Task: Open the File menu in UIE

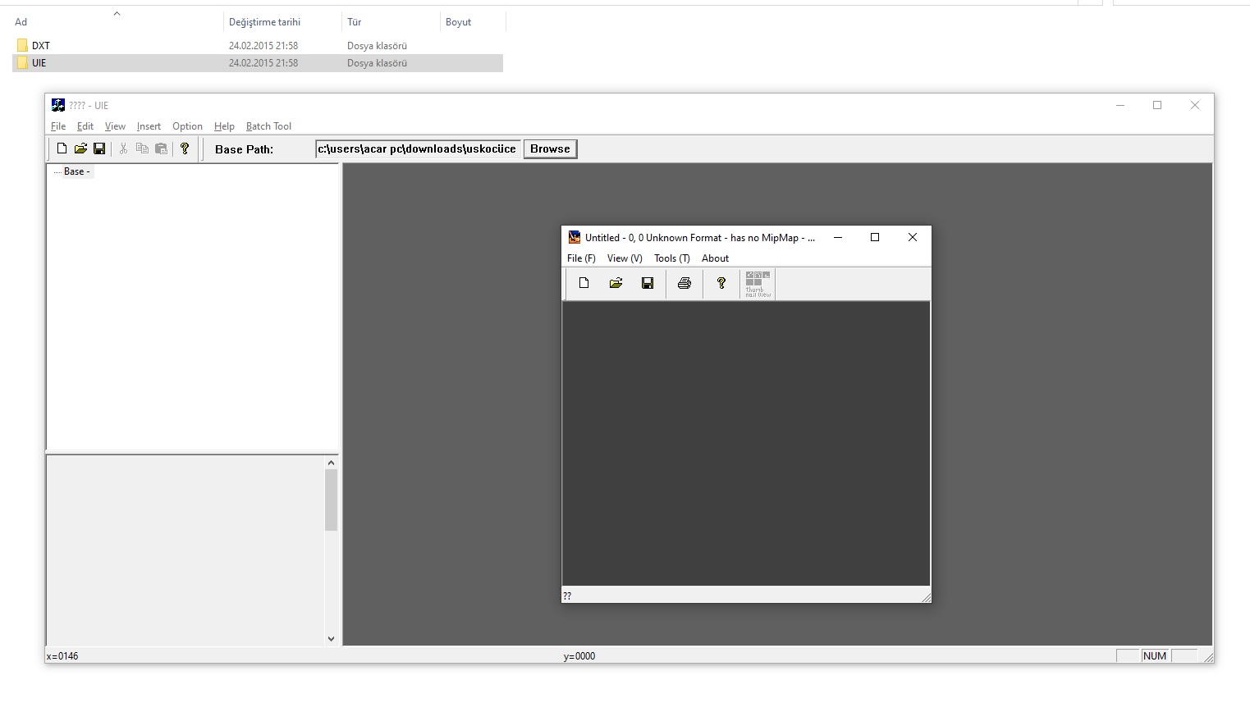Action: [x=58, y=126]
